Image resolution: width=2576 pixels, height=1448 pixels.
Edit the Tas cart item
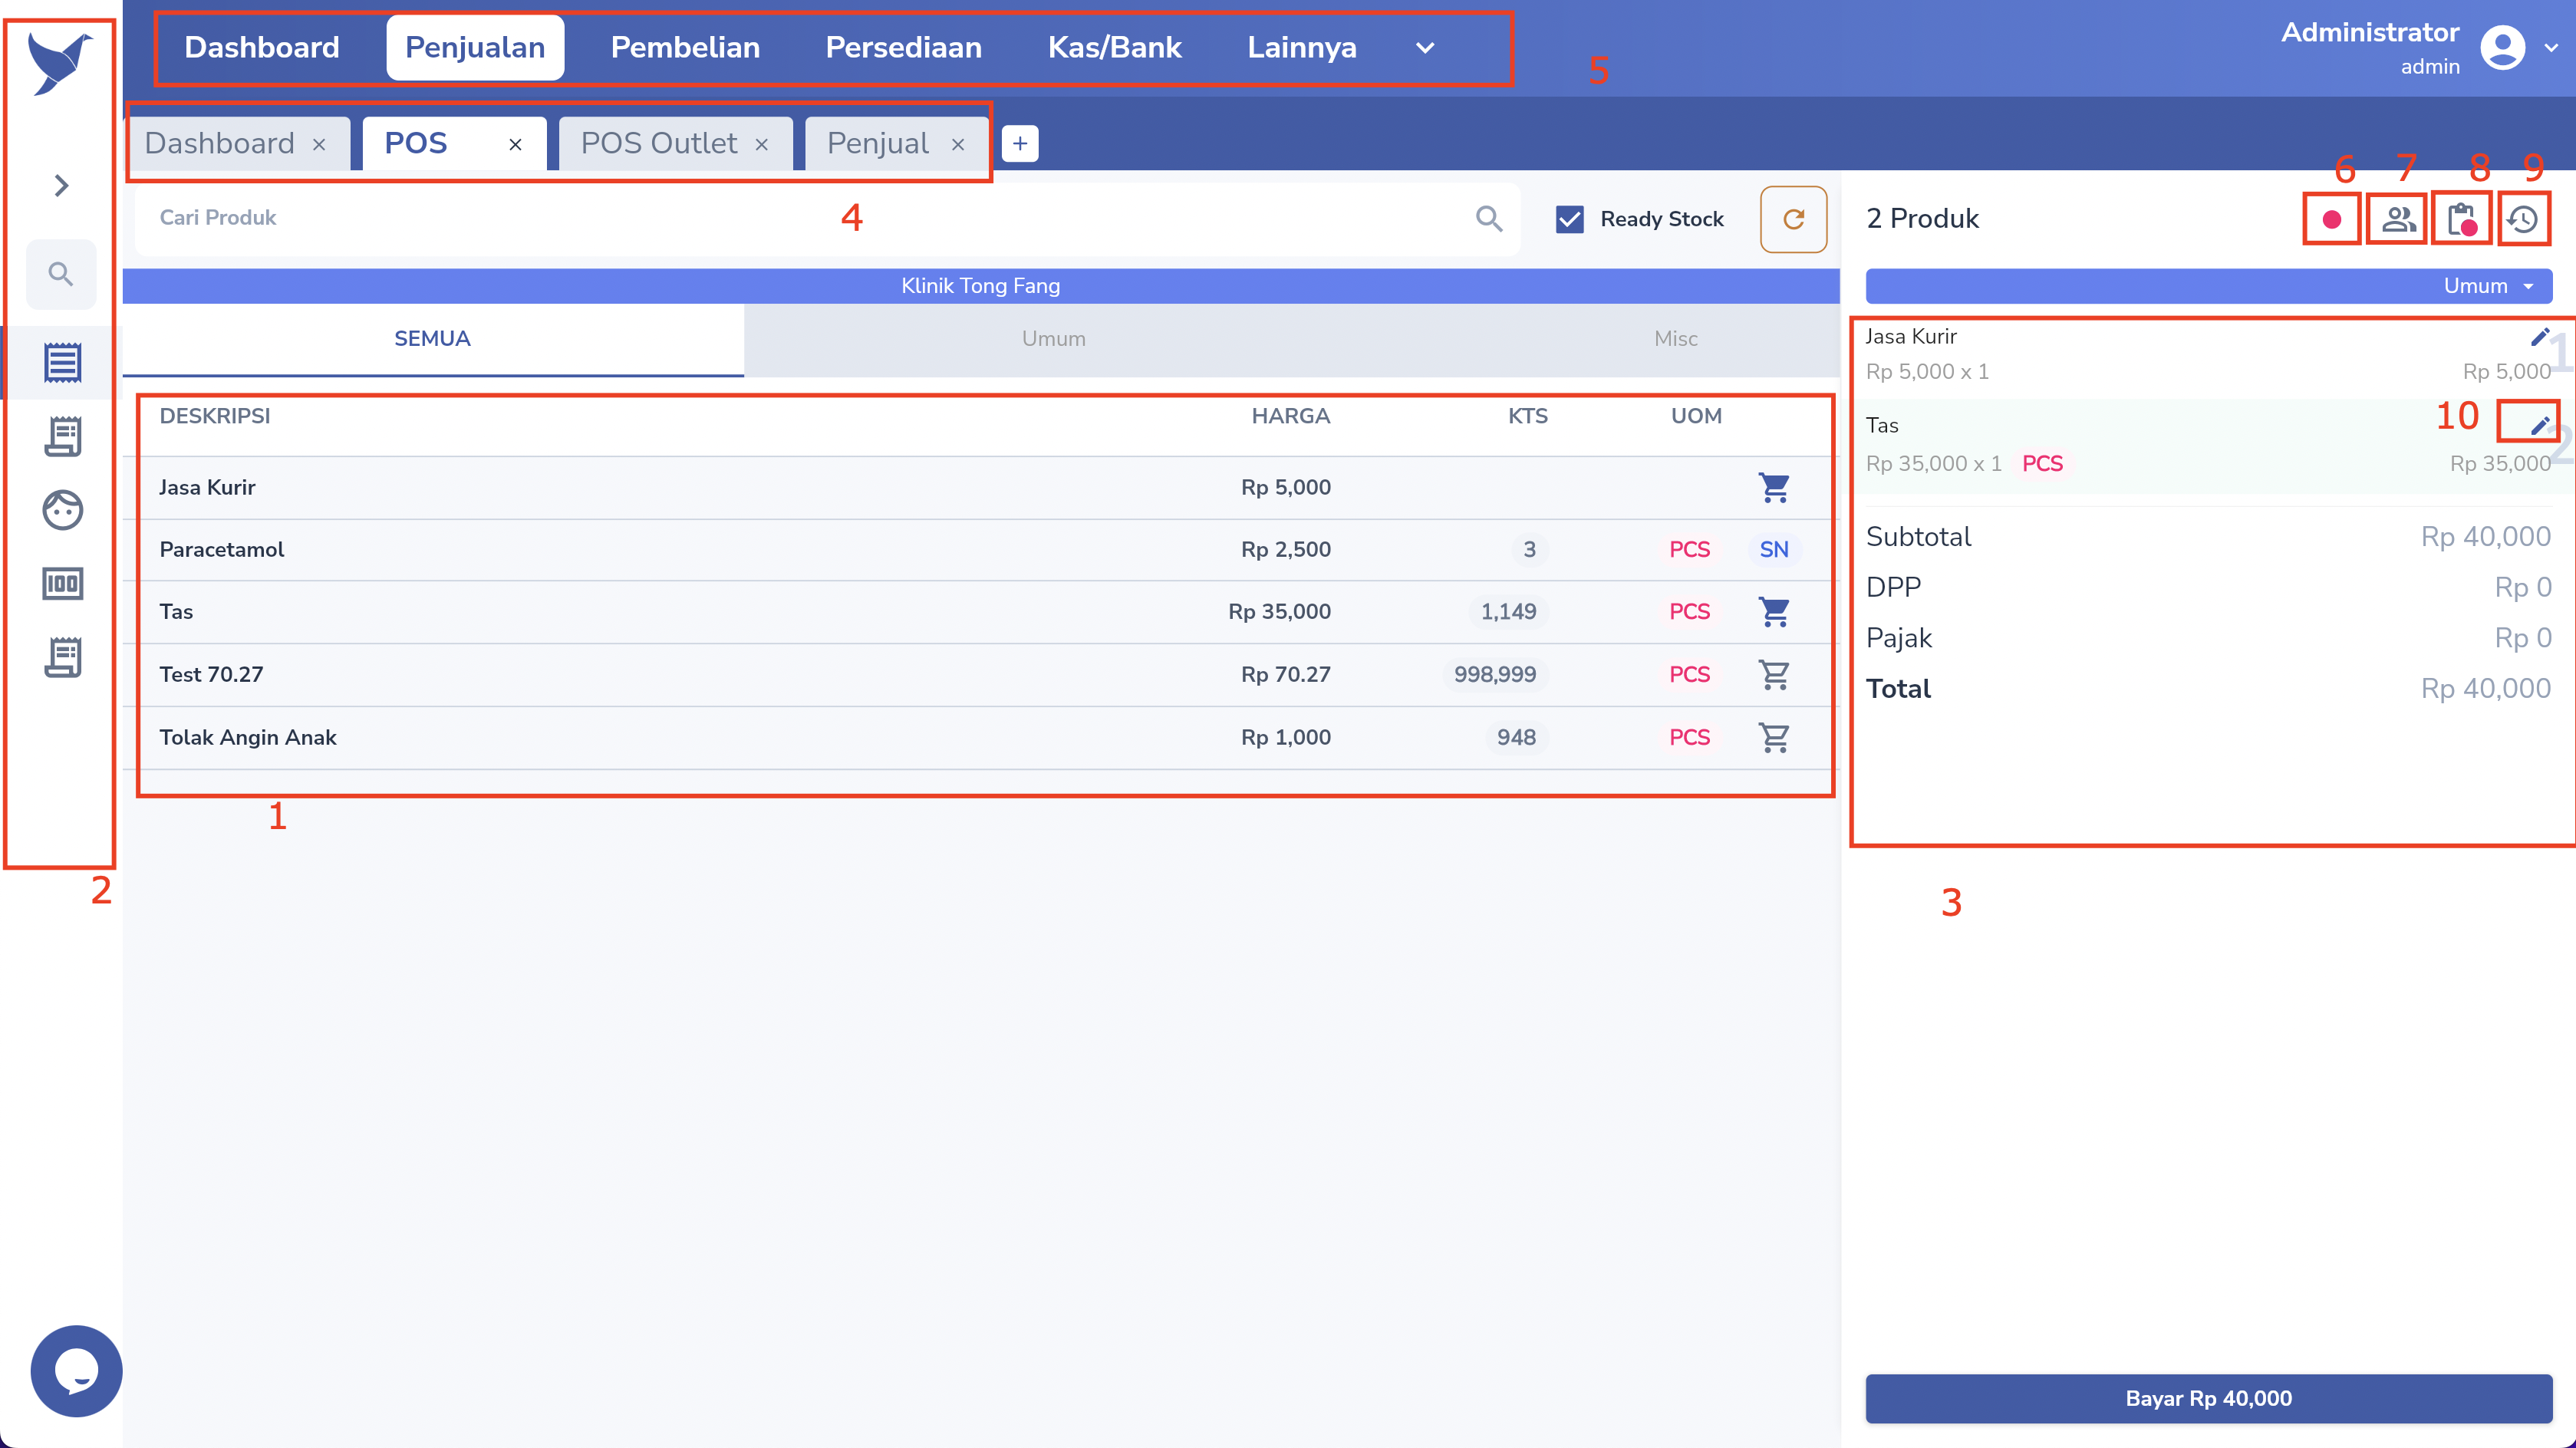coord(2539,425)
